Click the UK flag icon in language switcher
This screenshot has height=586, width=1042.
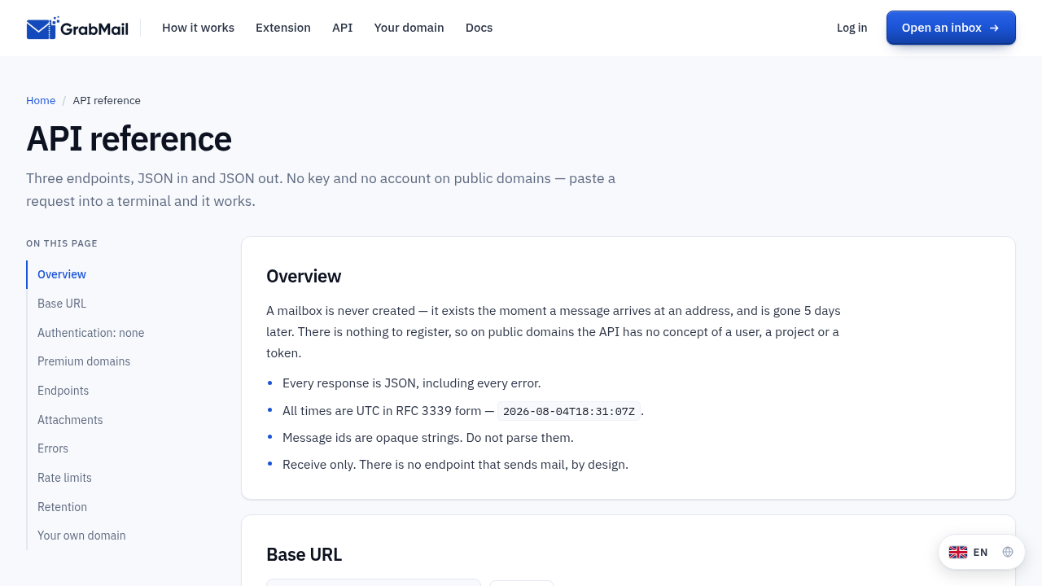point(958,552)
